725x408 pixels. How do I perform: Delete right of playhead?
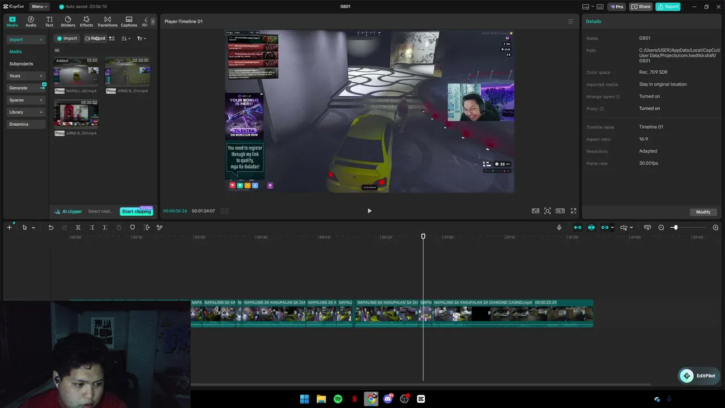tap(105, 227)
